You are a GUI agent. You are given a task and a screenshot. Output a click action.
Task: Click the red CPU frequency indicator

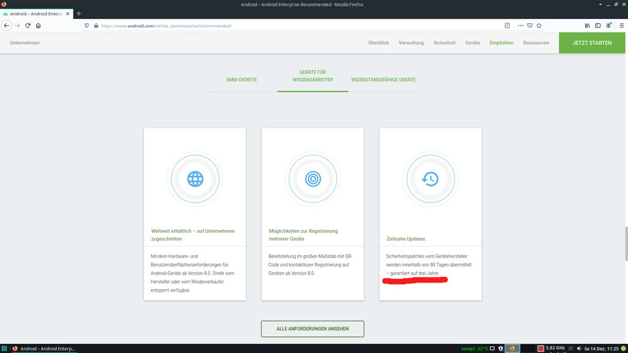[x=541, y=349]
